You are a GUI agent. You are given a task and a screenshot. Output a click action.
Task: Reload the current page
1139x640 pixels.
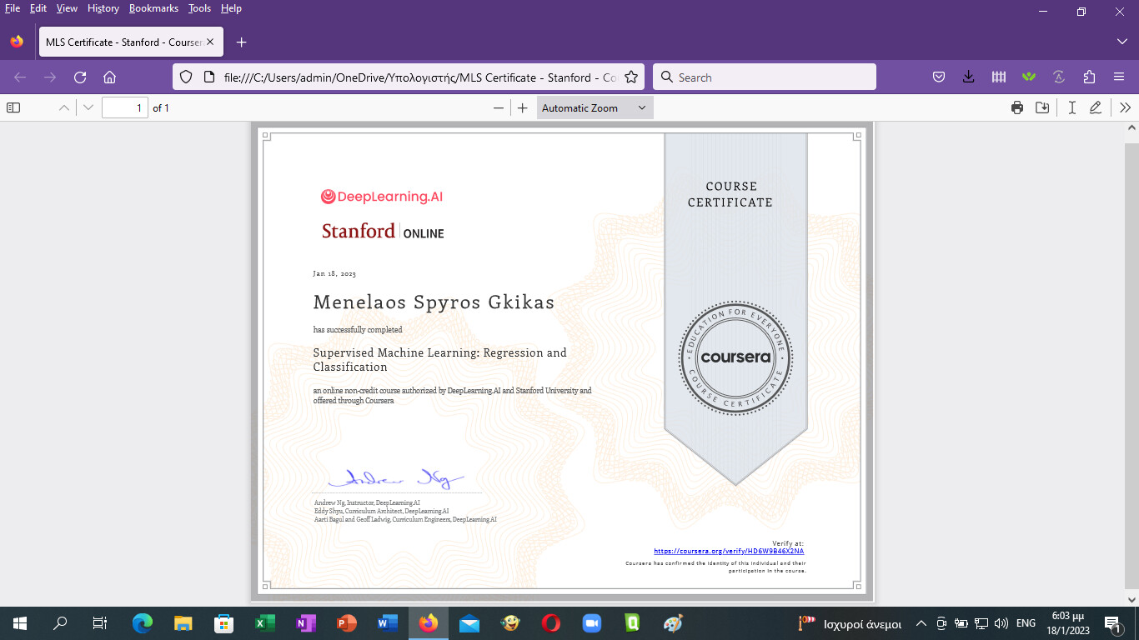coord(80,77)
